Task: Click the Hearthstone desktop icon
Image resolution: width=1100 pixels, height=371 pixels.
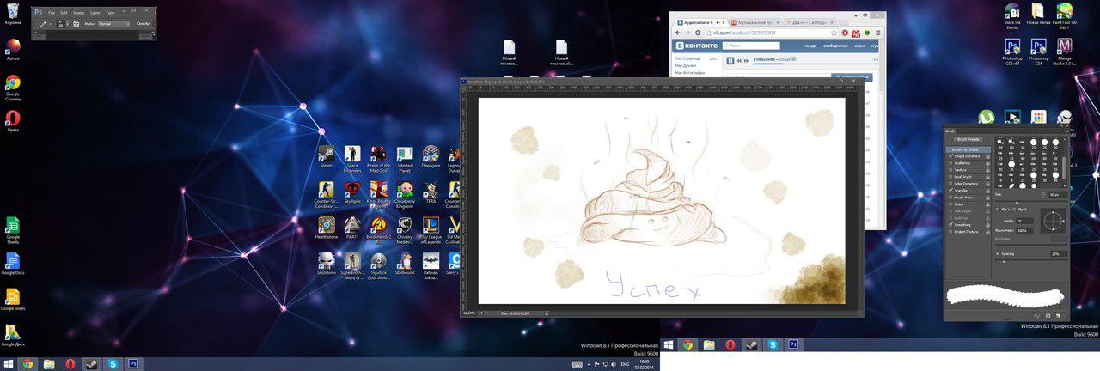Action: tap(326, 226)
